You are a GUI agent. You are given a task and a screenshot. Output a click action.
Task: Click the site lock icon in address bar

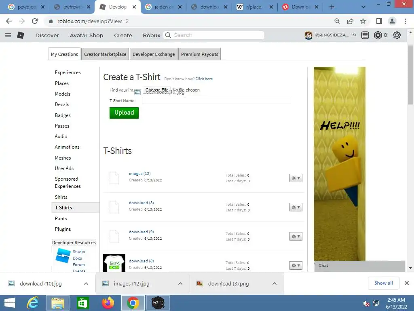pyautogui.click(x=51, y=21)
